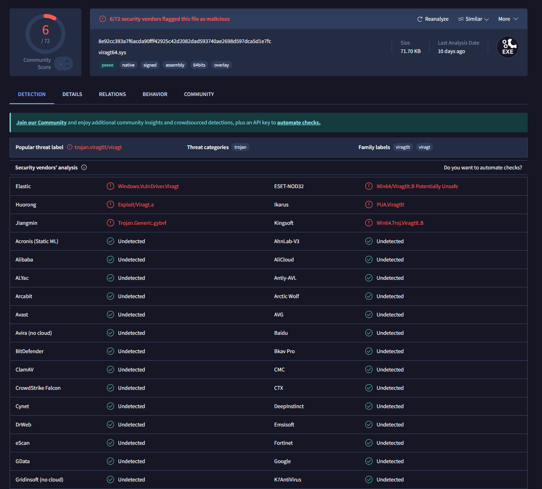Click the overlay tag

[x=221, y=65]
